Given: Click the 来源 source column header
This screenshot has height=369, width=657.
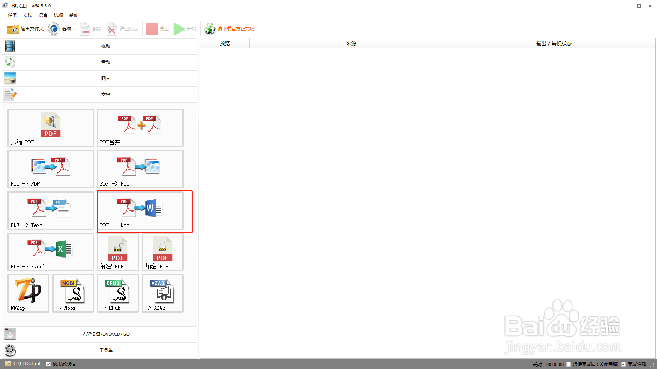Looking at the screenshot, I should [x=351, y=43].
